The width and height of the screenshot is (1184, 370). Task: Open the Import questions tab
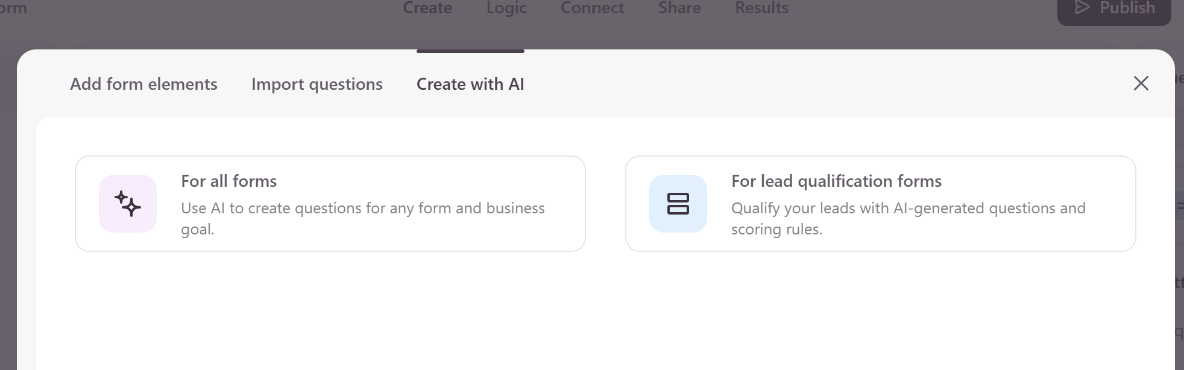(x=317, y=84)
